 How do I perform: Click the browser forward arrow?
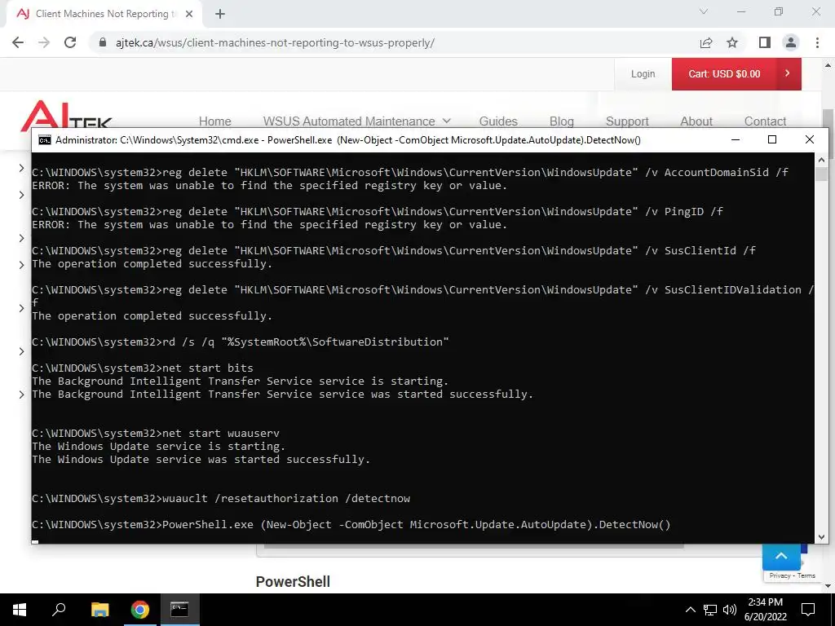point(44,42)
